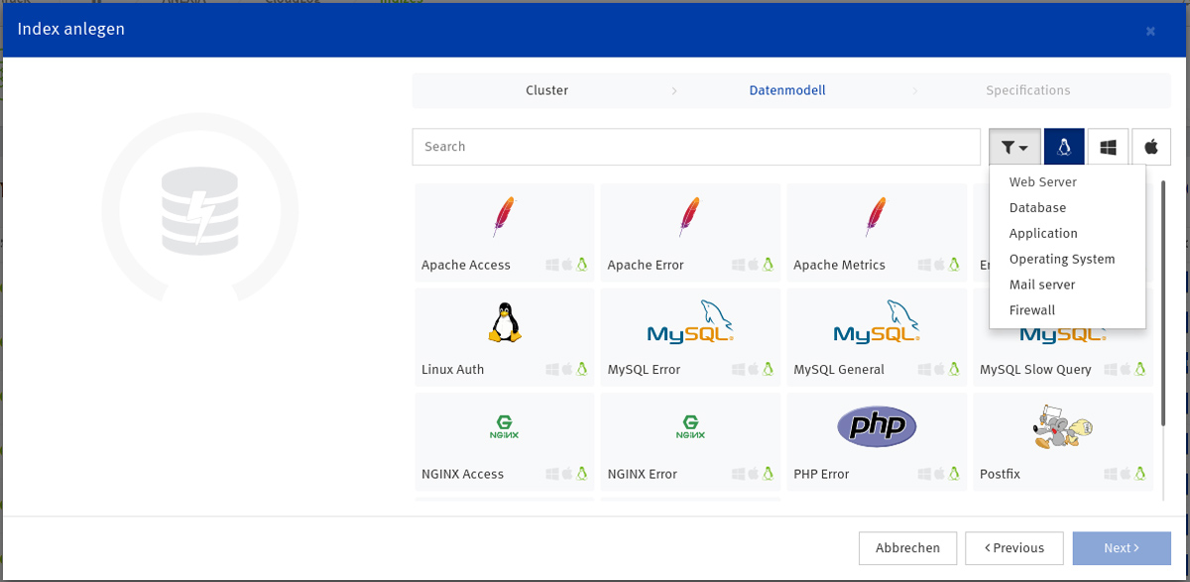This screenshot has height=582, width=1190.
Task: Toggle the Linux platform filter button
Action: pos(1064,147)
